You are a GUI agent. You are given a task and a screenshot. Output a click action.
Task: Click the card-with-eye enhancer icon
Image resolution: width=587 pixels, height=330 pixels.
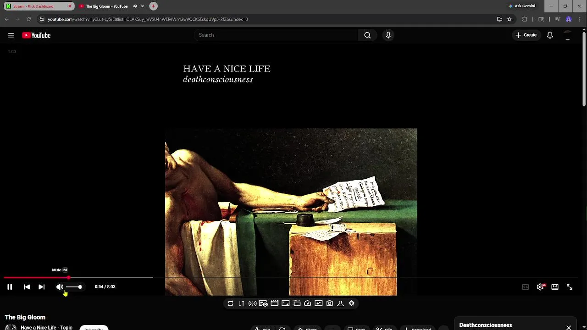(x=263, y=303)
